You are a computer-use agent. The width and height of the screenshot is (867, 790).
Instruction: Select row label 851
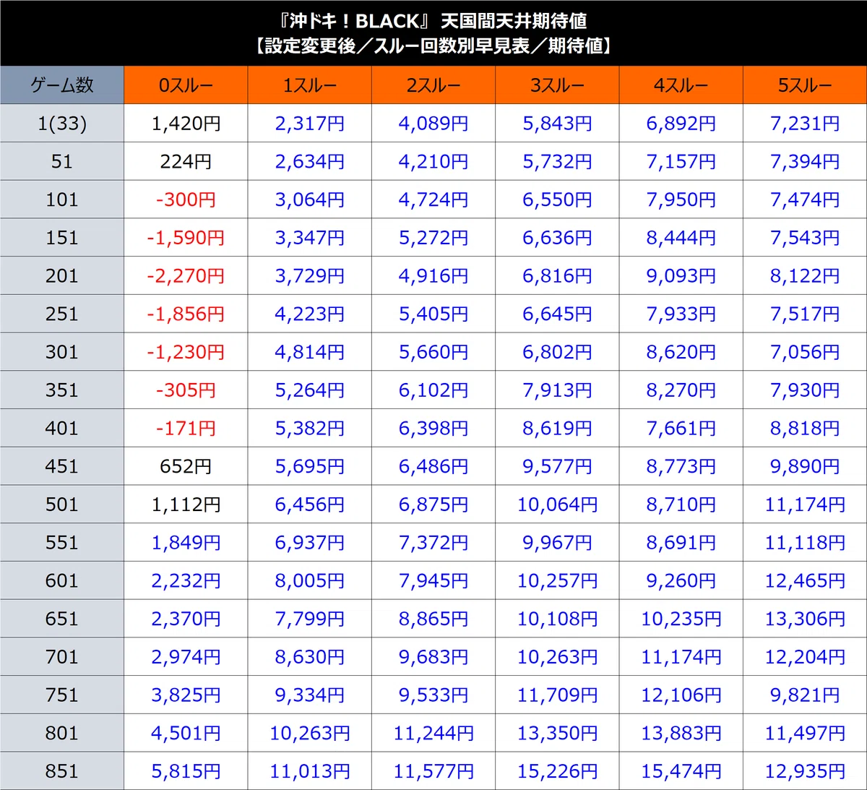(62, 771)
